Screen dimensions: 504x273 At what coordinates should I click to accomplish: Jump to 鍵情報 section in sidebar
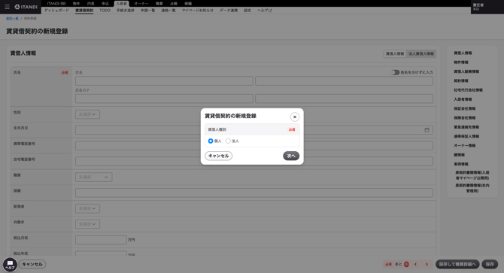tap(460, 155)
